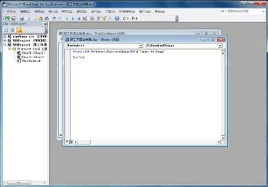The height and width of the screenshot is (187, 268).
Task: Click the greyed Toolbox toolbar icon
Action: coord(110,18)
